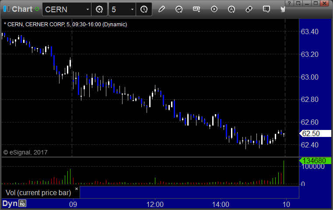The height and width of the screenshot is (210, 333).
Task: Open the chart comment bubble icon
Action: click(266, 9)
